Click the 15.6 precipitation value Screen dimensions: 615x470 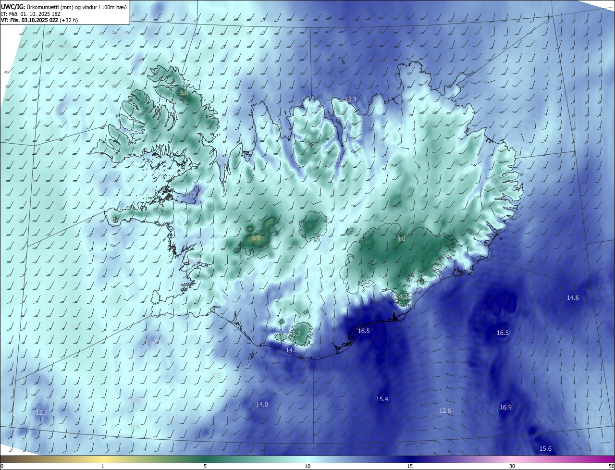(x=545, y=448)
